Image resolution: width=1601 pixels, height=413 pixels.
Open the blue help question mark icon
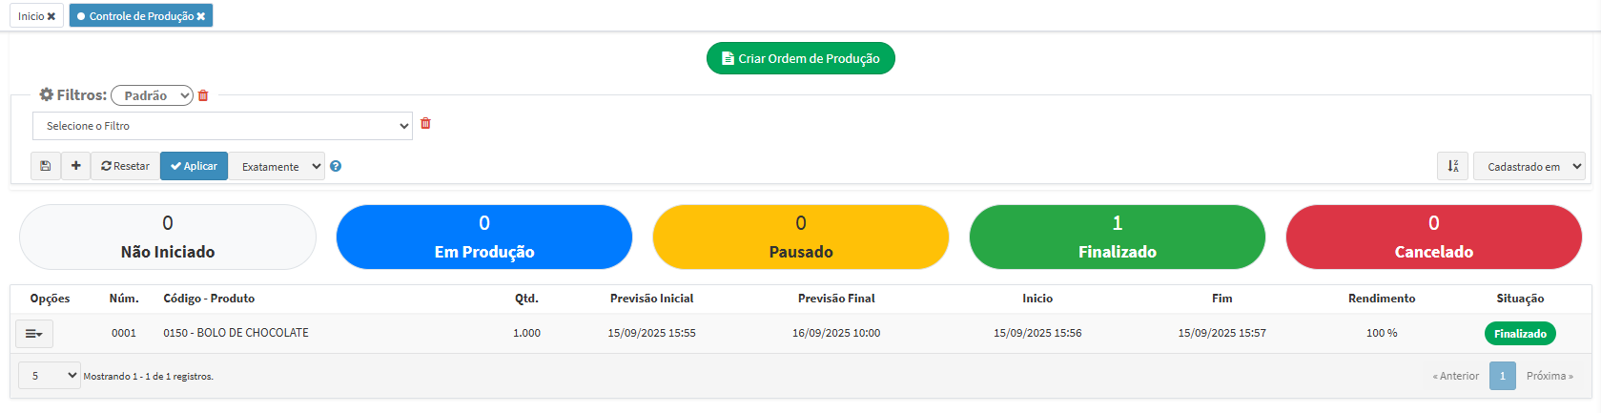(x=336, y=166)
